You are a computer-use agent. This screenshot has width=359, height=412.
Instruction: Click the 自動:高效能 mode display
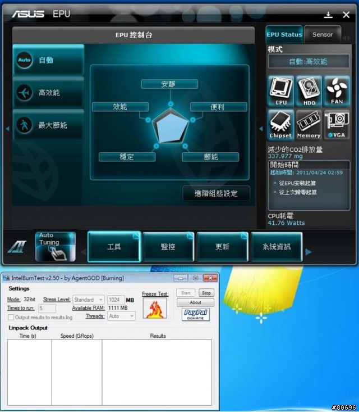pos(309,61)
